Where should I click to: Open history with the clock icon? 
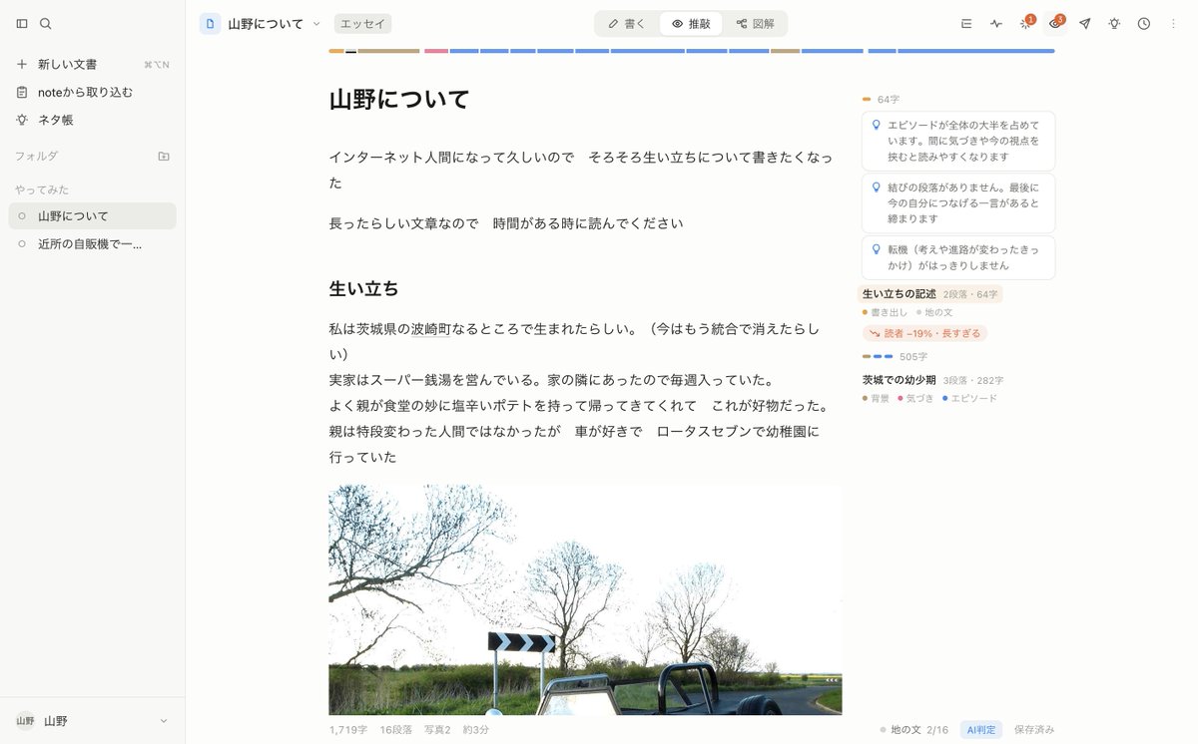coord(1144,23)
